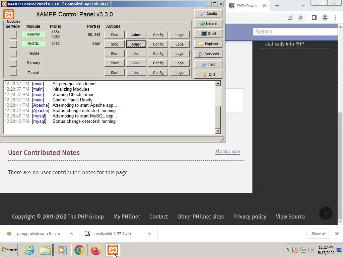Click the log scrollbar down arrow
The width and height of the screenshot is (343, 257).
pos(218,131)
